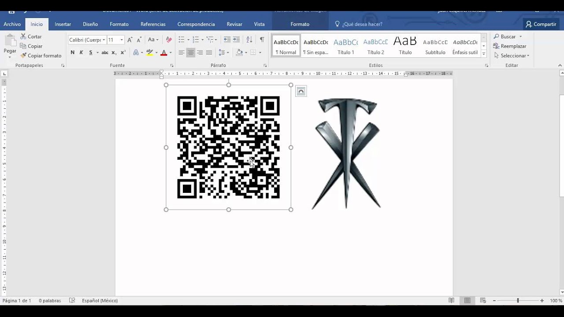564x317 pixels.
Task: Select the metallic logo image
Action: [x=347, y=153]
